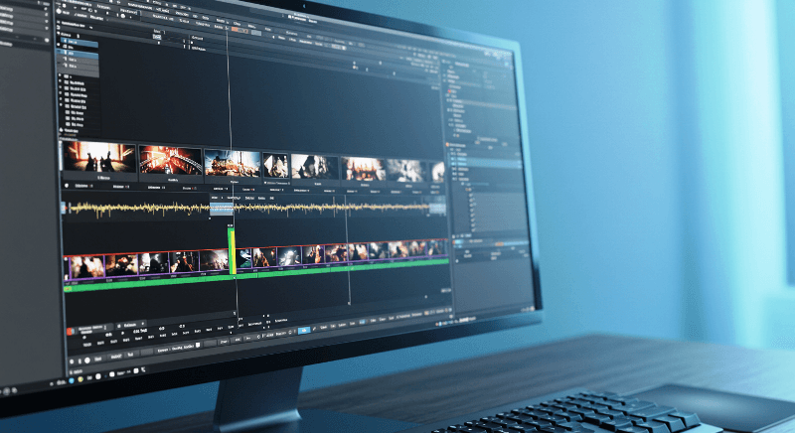This screenshot has width=795, height=433.
Task: Click the green audio track bar under the clips
Action: (x=256, y=276)
